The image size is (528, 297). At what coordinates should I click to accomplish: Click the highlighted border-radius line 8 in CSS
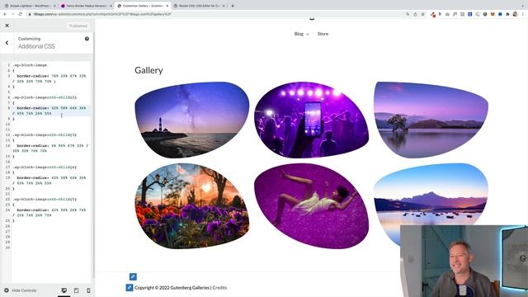click(51, 111)
